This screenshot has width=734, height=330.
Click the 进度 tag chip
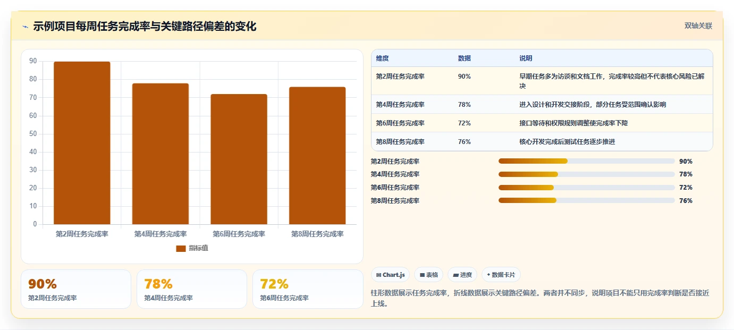[462, 275]
